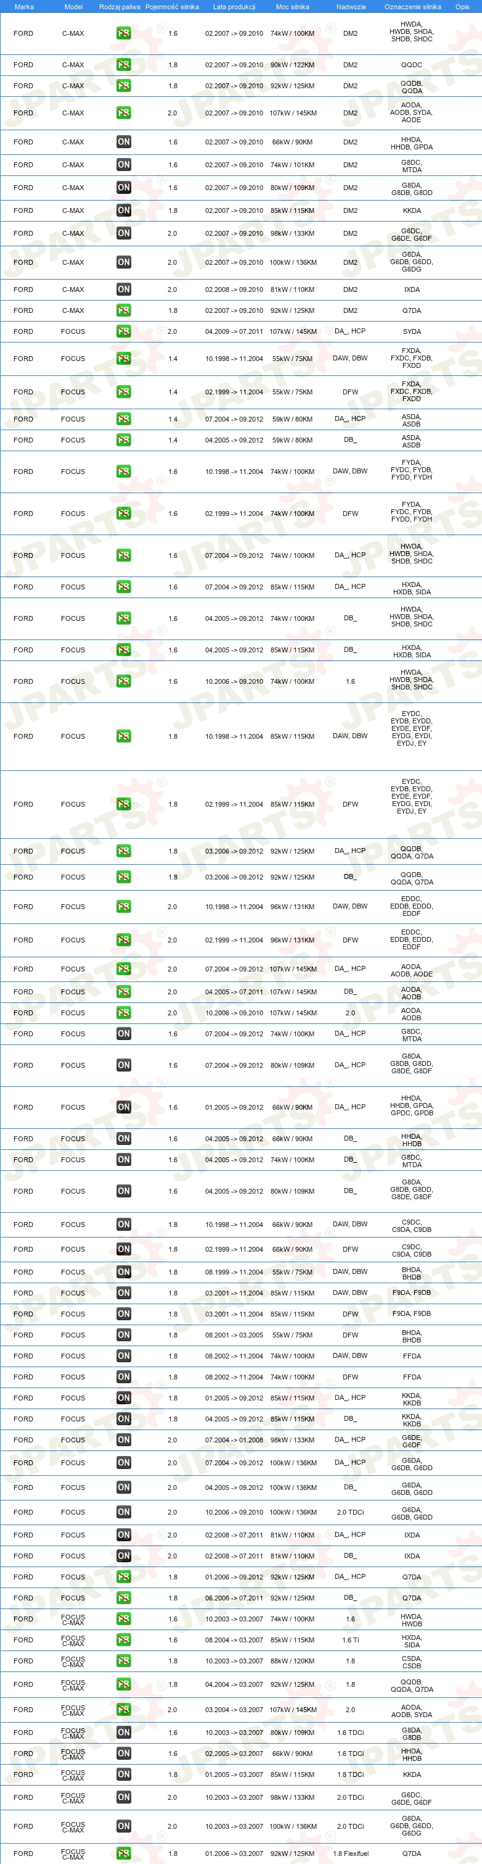The width and height of the screenshot is (482, 1864).
Task: Select production years 02.2008 -> 09.2010
Action: (x=234, y=289)
